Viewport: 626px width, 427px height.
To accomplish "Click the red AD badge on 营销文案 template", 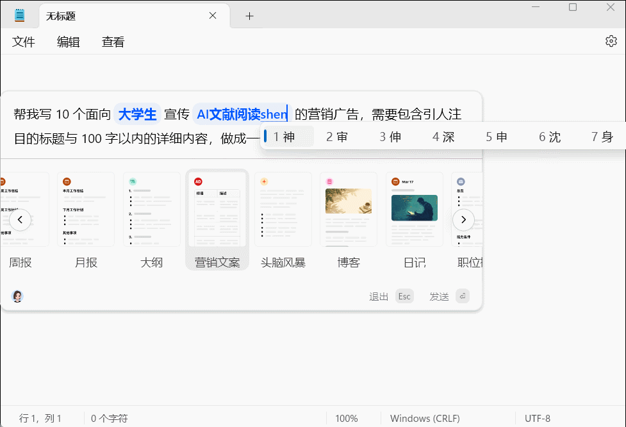I will point(199,181).
